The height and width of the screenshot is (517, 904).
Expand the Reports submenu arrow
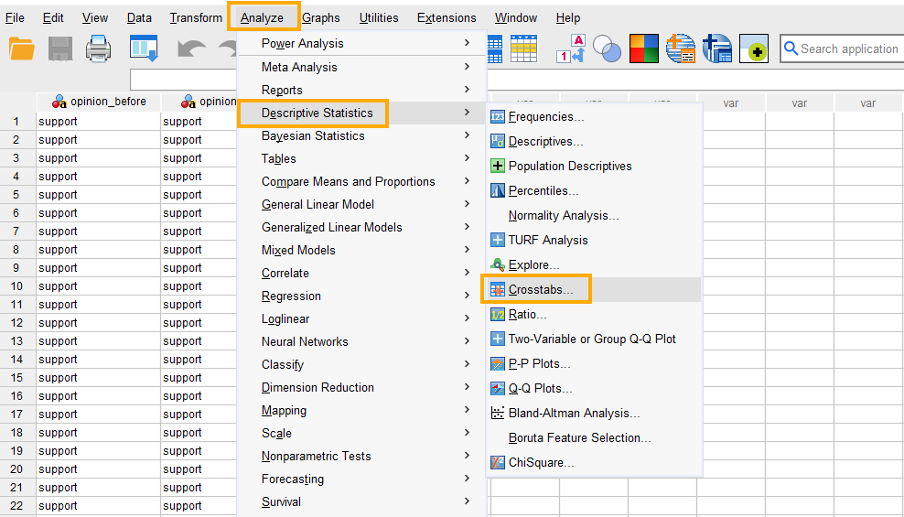[467, 90]
